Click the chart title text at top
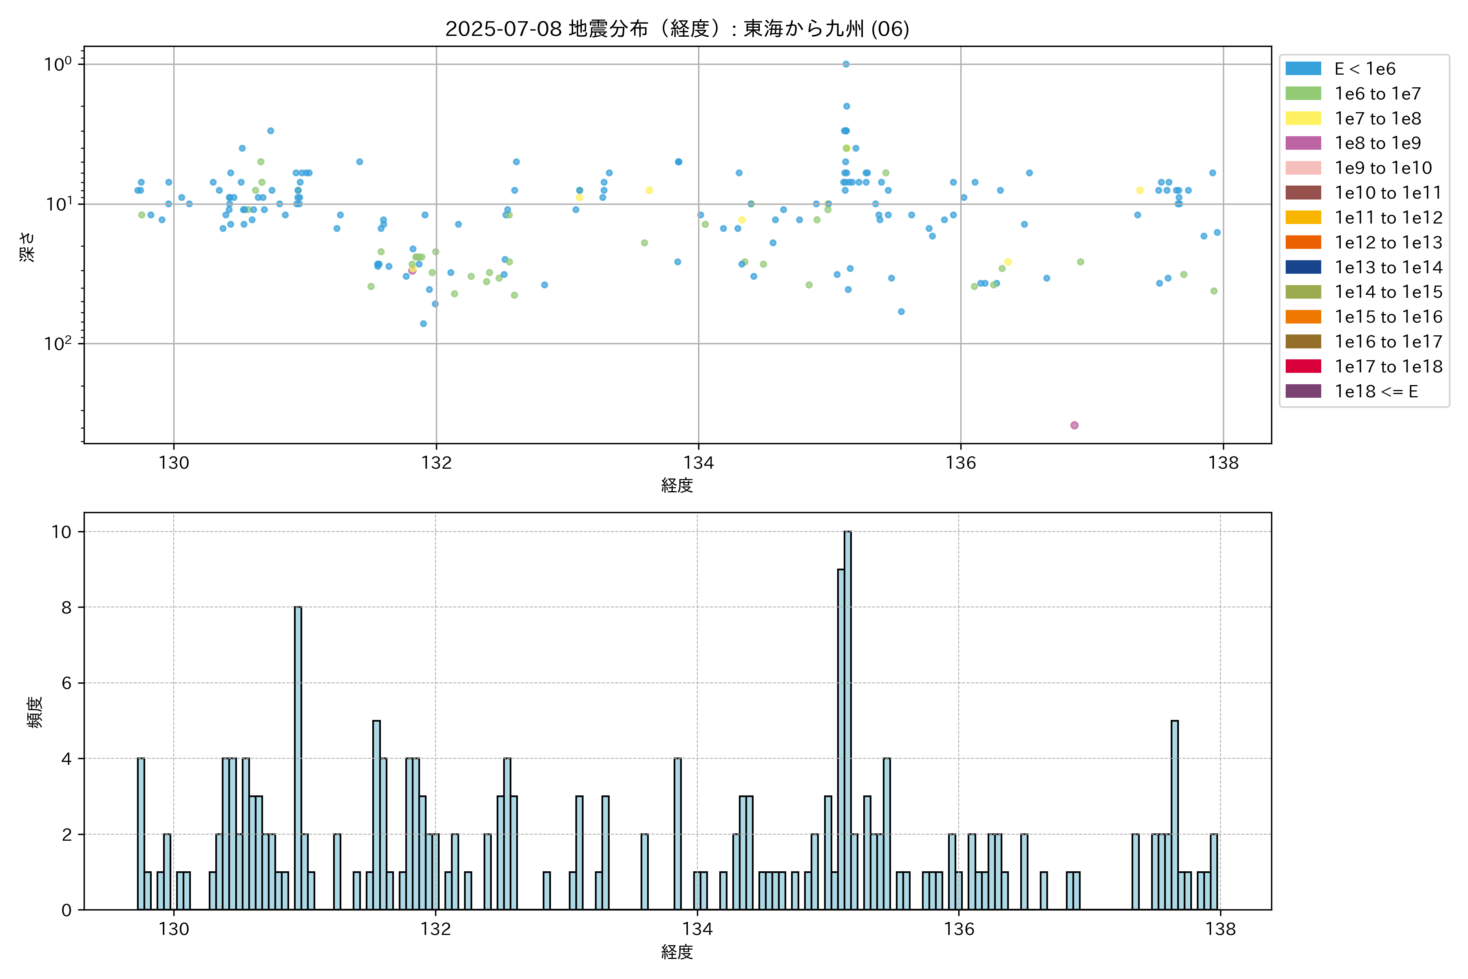1468x979 pixels. (677, 29)
